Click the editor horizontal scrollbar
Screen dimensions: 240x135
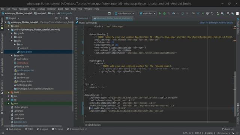pos(157,122)
